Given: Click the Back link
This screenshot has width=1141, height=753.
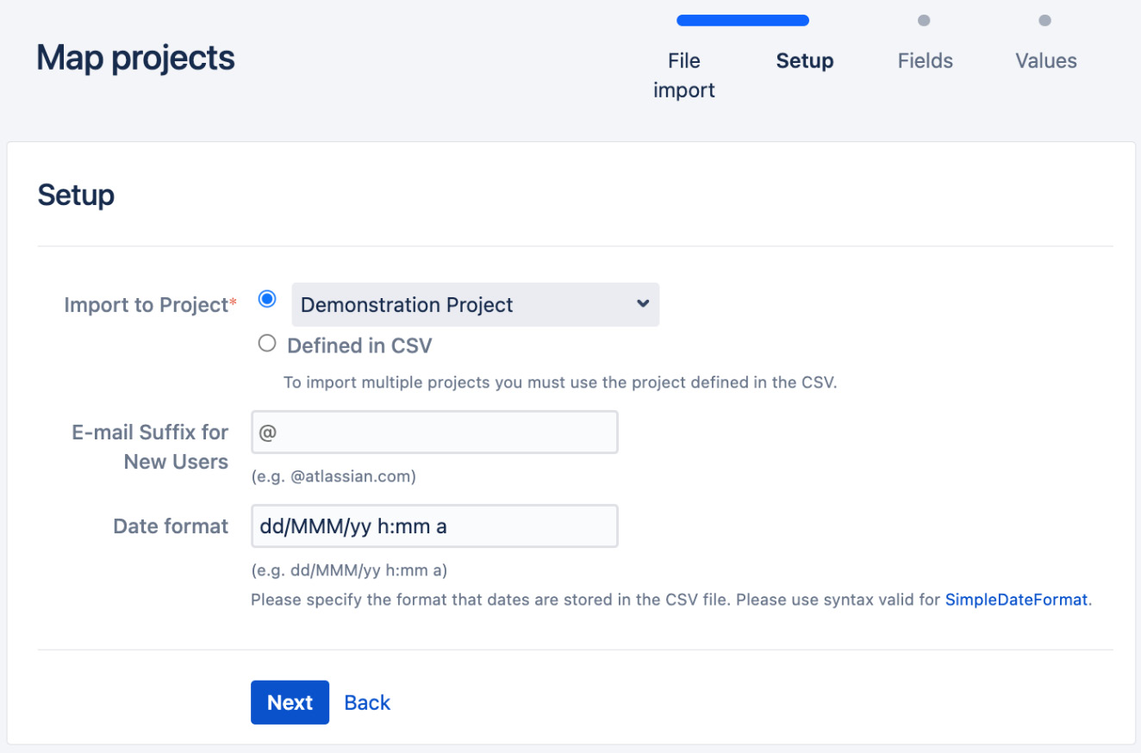Looking at the screenshot, I should pyautogui.click(x=367, y=703).
